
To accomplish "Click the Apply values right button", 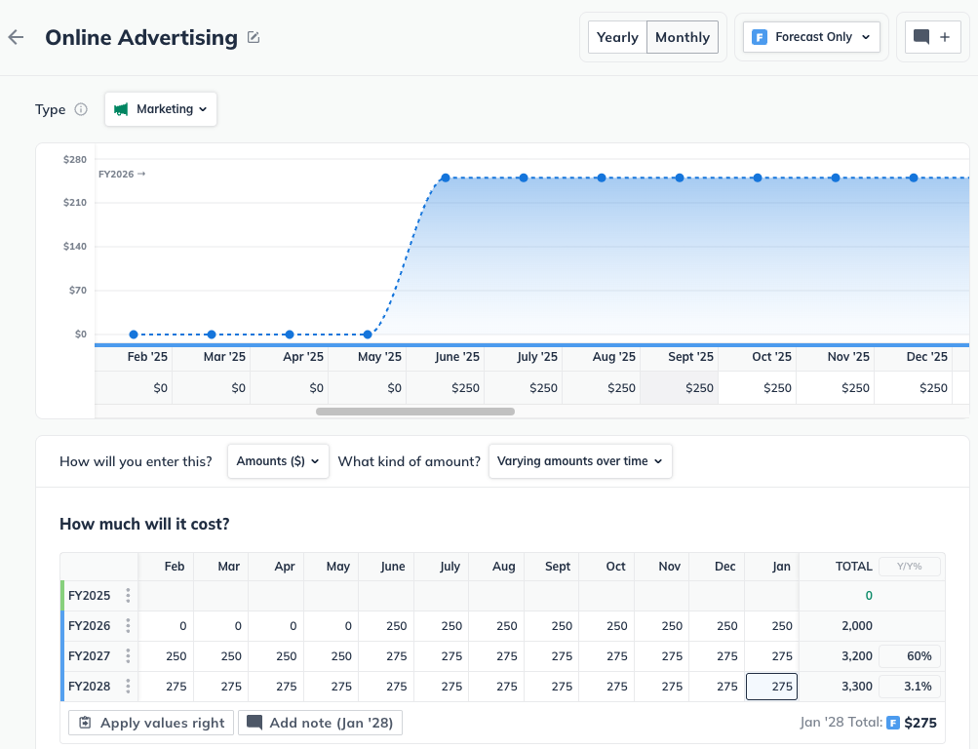I will [x=151, y=723].
